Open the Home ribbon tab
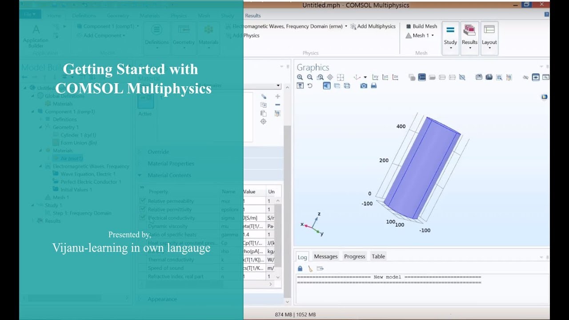 54,16
